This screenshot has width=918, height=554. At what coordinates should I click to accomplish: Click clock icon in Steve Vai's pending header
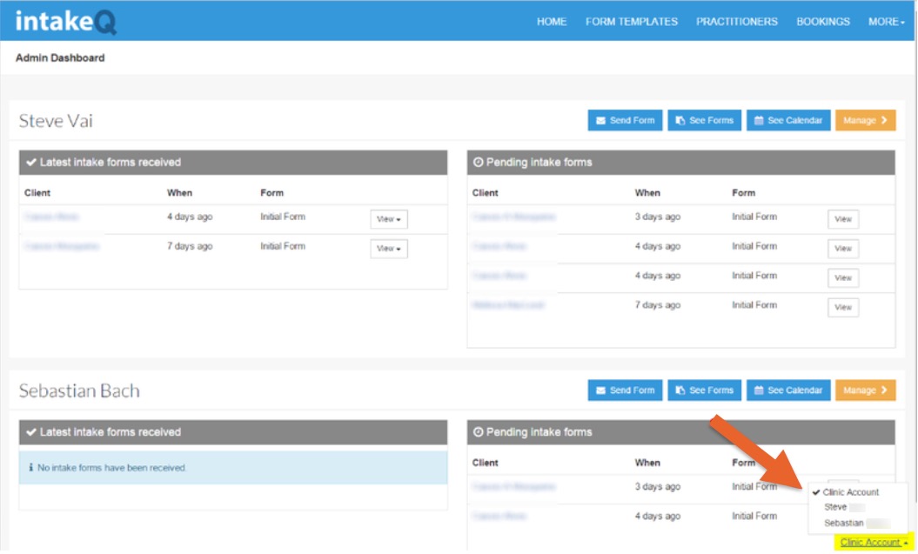478,162
